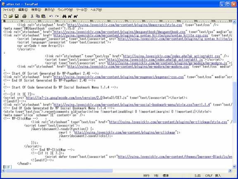Save the file with floppy icon
Image resolution: width=238 pixels, height=179 pixels.
[17, 16]
